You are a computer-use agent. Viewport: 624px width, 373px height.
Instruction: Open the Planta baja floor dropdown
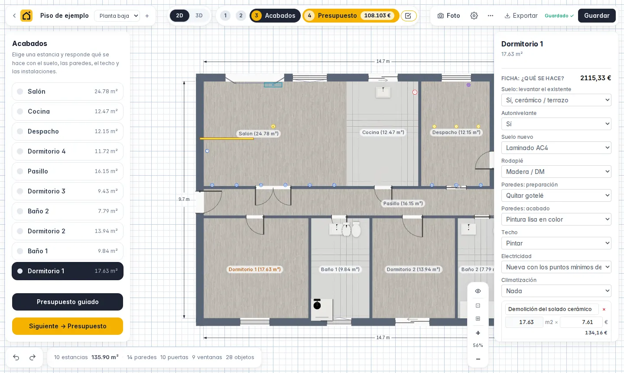click(x=117, y=16)
